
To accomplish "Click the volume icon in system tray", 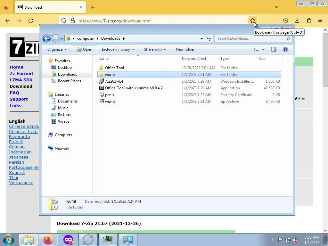I will tap(296, 240).
